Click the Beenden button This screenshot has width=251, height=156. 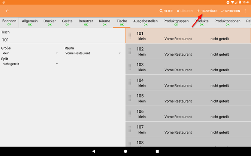point(9,22)
